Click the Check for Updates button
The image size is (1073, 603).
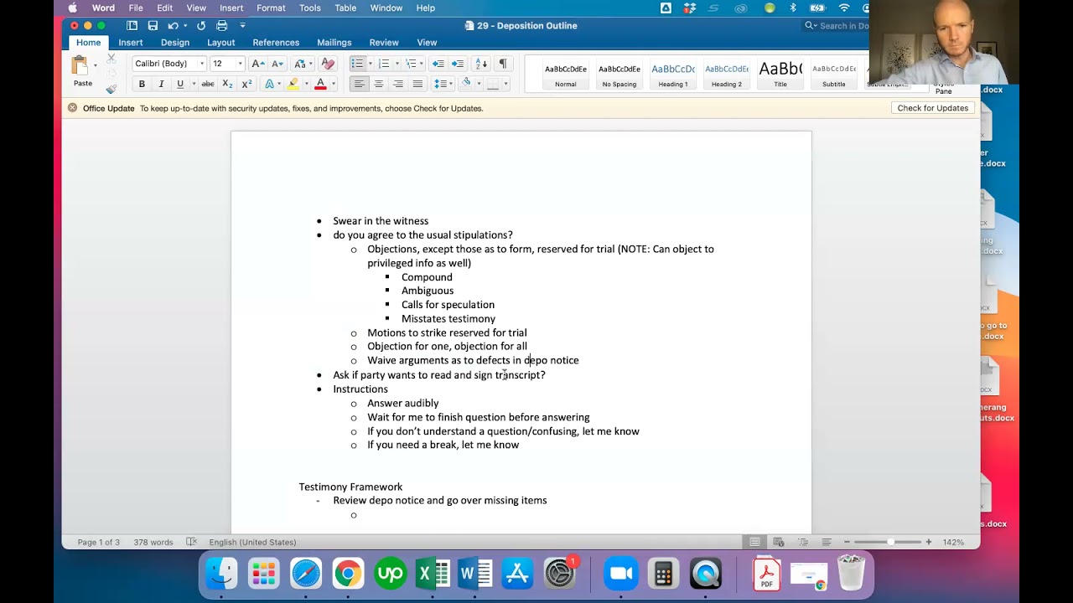(x=932, y=108)
